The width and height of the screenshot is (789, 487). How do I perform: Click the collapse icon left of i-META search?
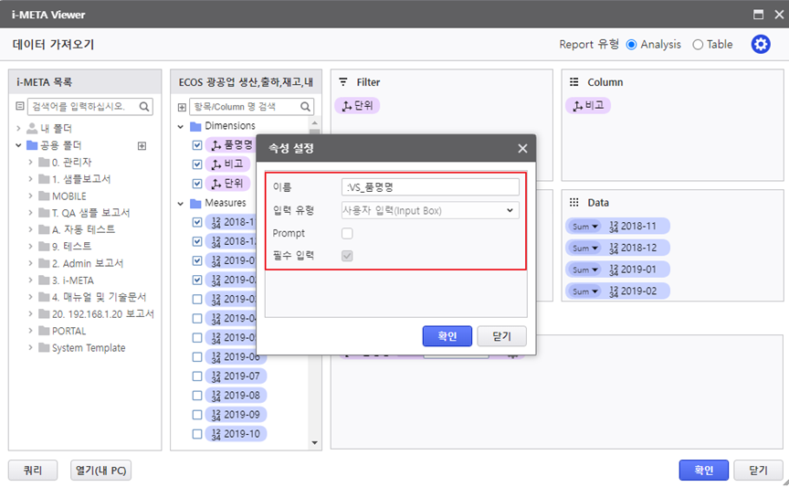point(20,106)
